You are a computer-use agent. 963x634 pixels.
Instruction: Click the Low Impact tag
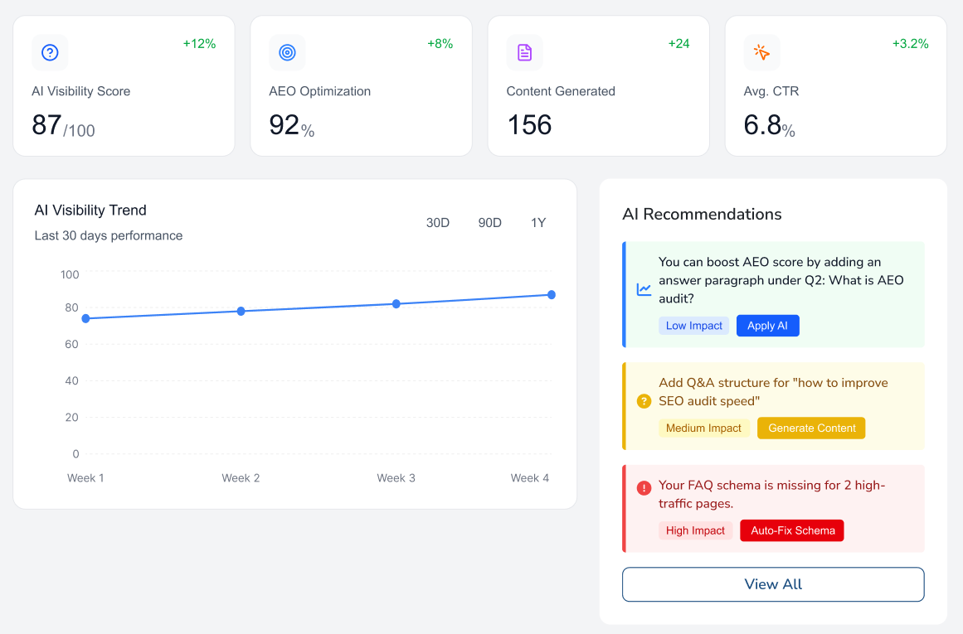tap(693, 326)
